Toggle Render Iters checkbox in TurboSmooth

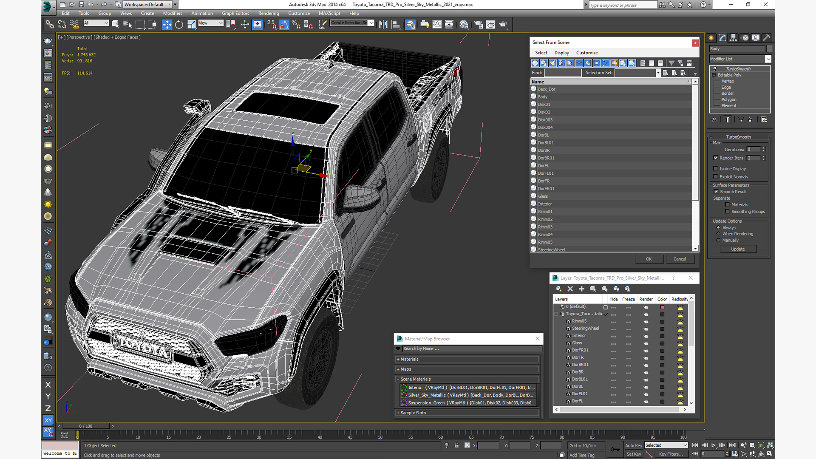click(716, 158)
